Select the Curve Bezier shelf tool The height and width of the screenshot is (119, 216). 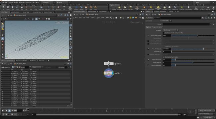pos(41,8)
